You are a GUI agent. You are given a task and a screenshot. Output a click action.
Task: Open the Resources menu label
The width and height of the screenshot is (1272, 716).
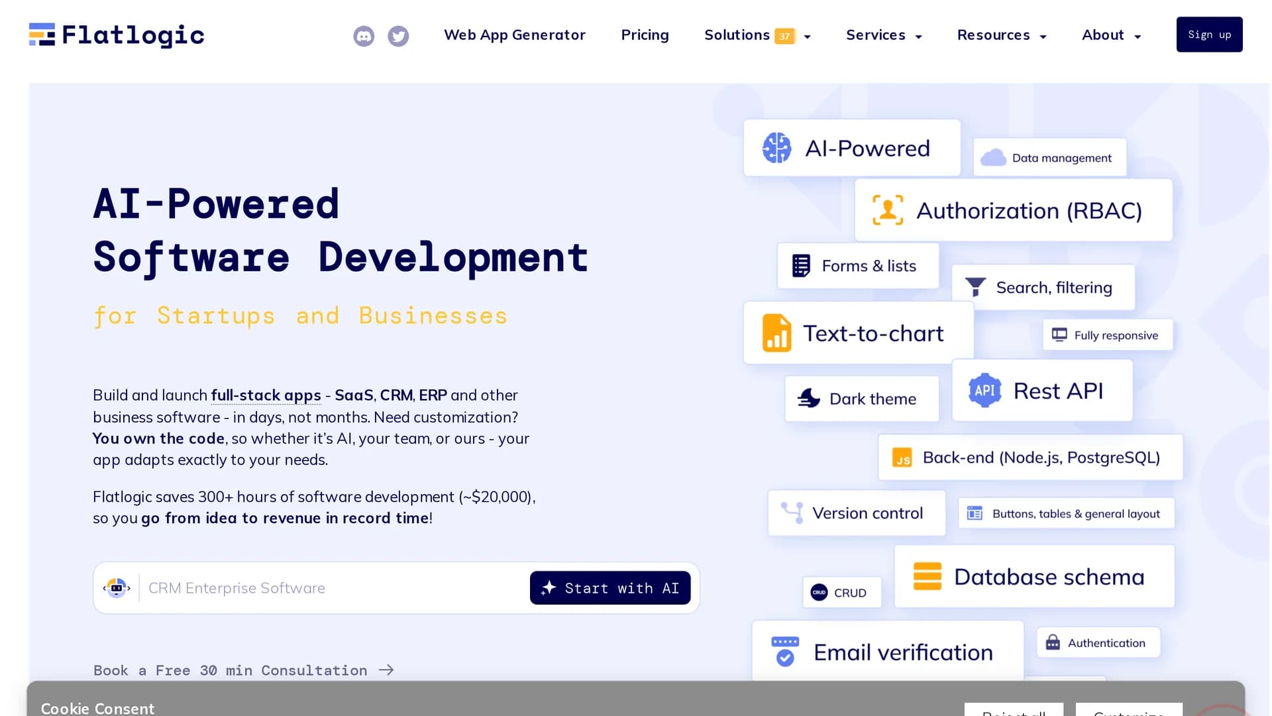993,34
